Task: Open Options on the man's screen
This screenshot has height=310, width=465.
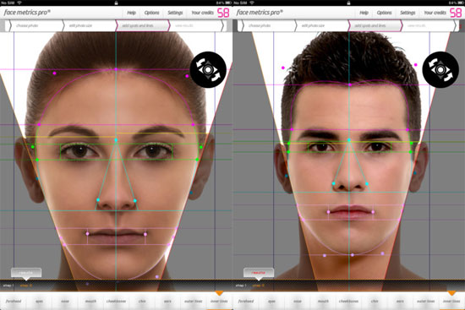Action: [x=384, y=13]
